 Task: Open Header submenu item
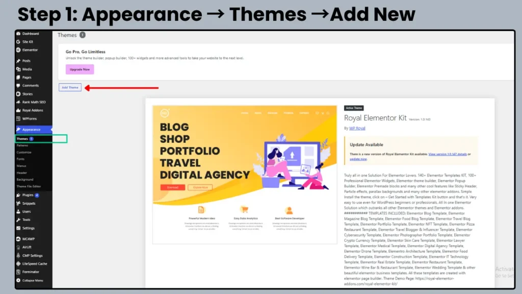tap(21, 173)
